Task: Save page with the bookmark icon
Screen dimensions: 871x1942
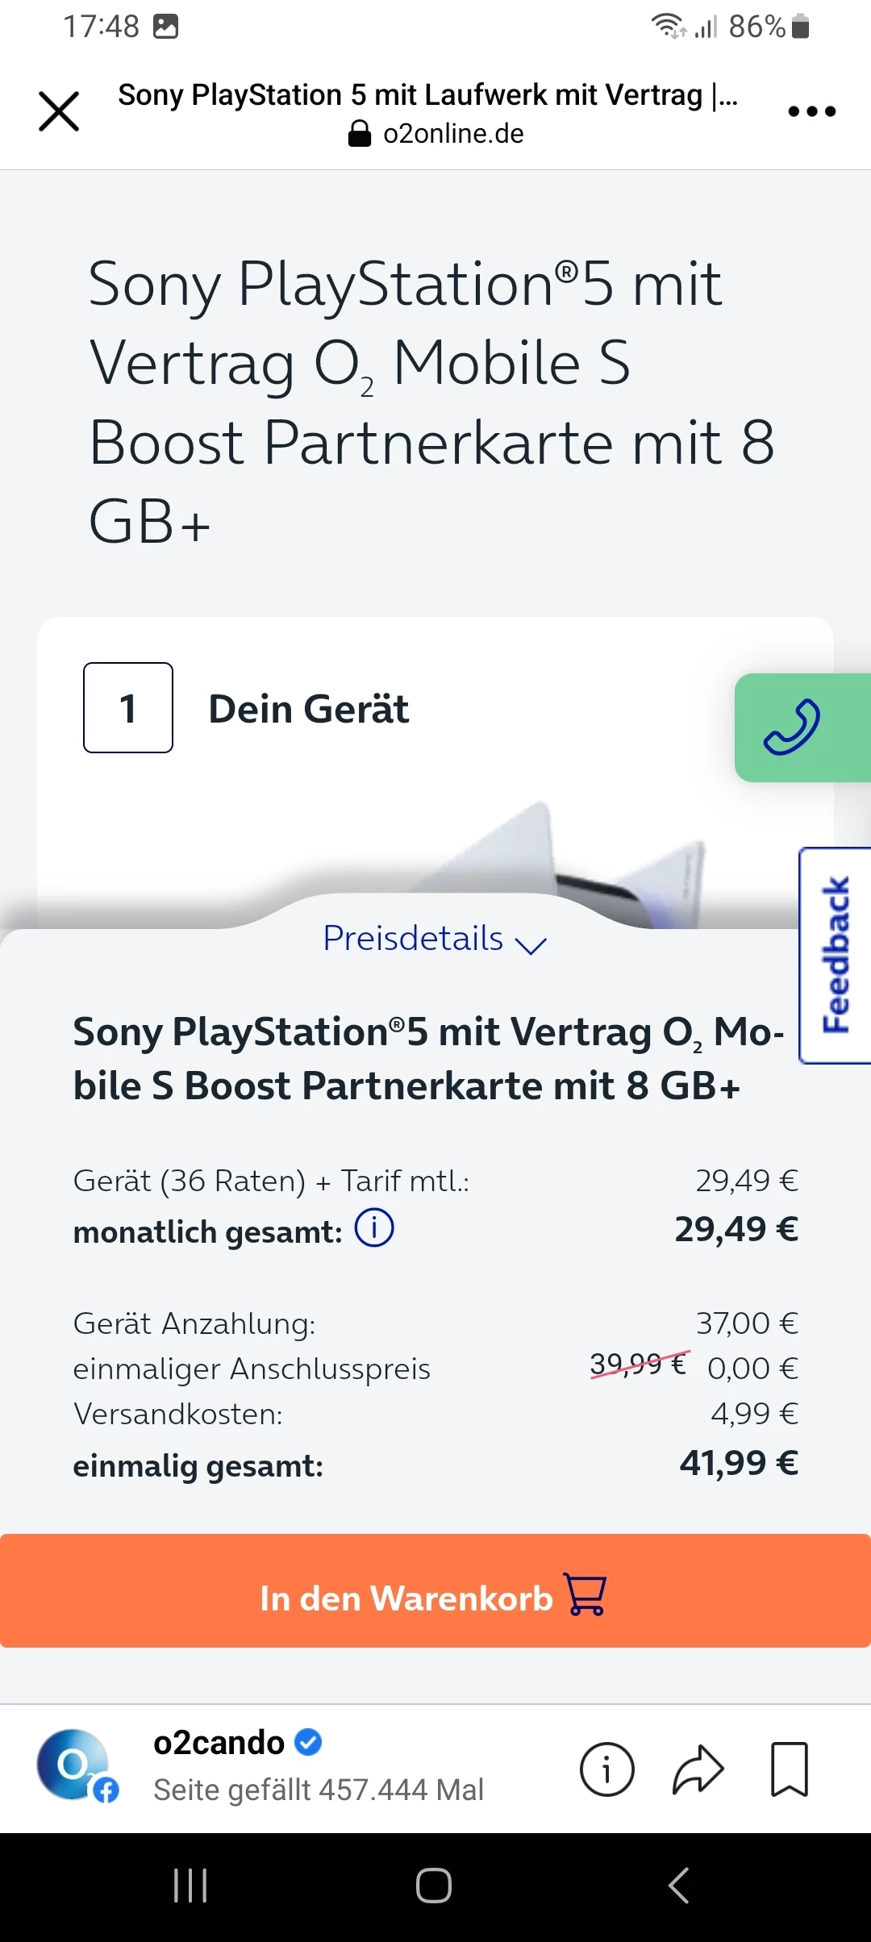Action: pyautogui.click(x=789, y=1769)
